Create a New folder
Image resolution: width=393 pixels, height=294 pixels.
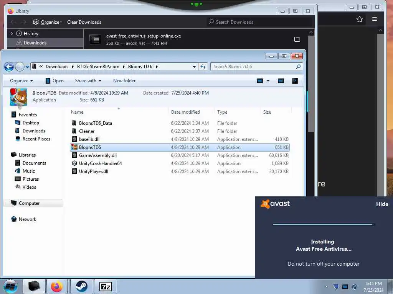pos(124,81)
